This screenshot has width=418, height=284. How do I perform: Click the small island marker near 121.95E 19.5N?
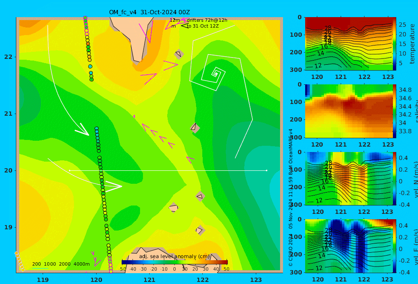coord(200,196)
